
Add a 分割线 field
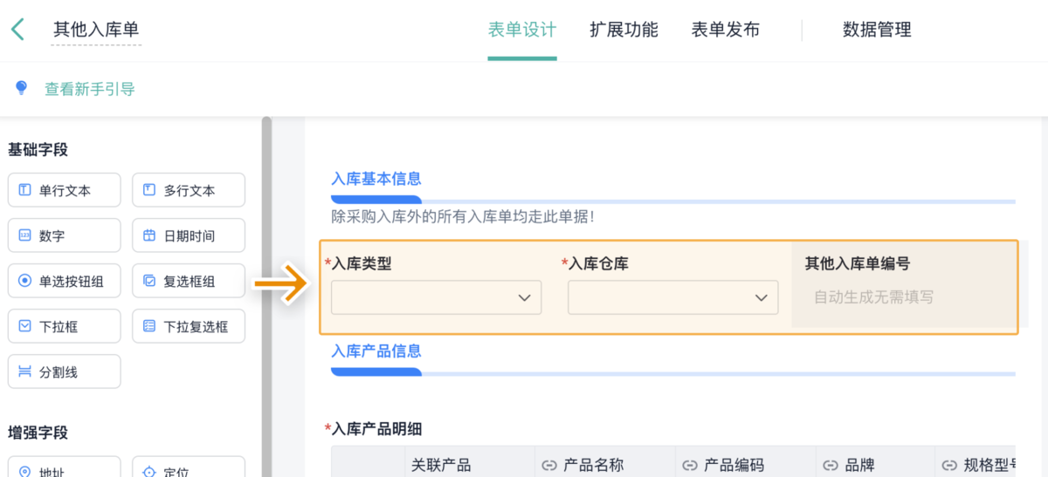(64, 371)
